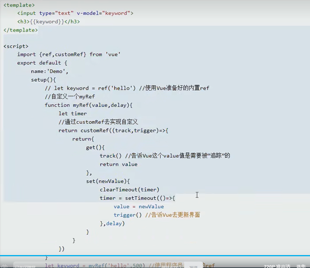The width and height of the screenshot is (310, 268).
Task: Click the name:'Demo', line
Action: [50, 71]
